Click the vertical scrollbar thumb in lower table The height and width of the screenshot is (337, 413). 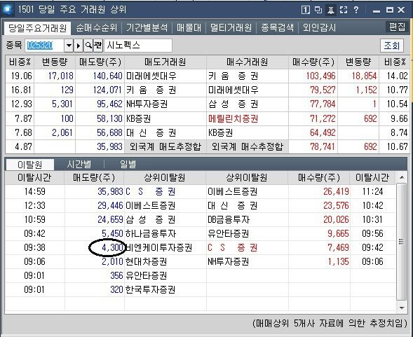point(401,242)
